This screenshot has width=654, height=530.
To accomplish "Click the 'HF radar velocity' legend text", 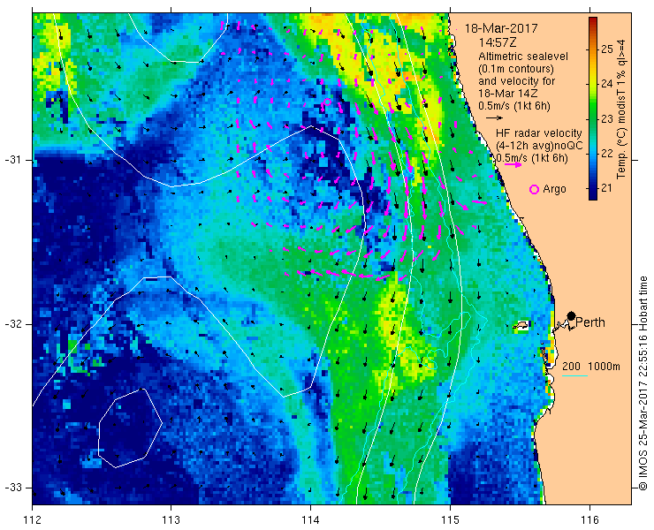I will click(x=539, y=133).
